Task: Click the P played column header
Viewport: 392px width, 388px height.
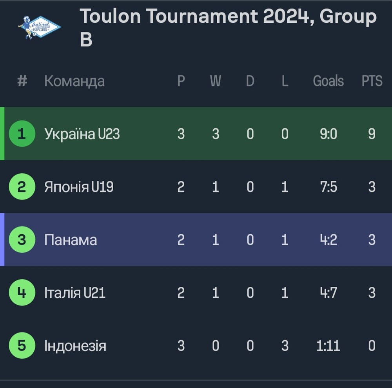Action: [x=181, y=81]
